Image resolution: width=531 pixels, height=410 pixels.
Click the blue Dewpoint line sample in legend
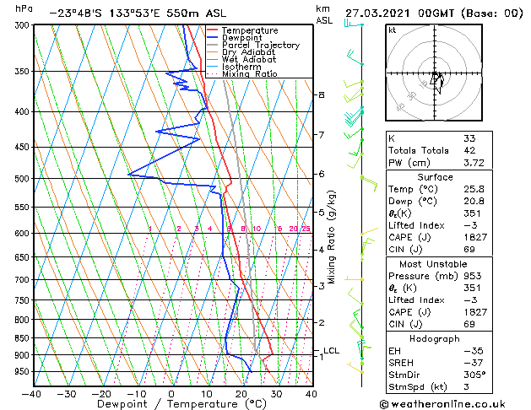(x=212, y=38)
